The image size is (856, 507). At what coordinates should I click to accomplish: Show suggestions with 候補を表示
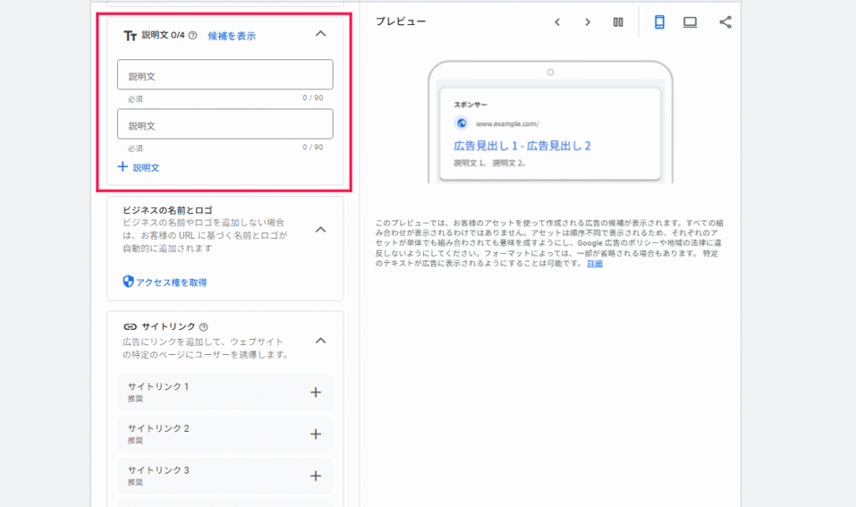coord(231,34)
